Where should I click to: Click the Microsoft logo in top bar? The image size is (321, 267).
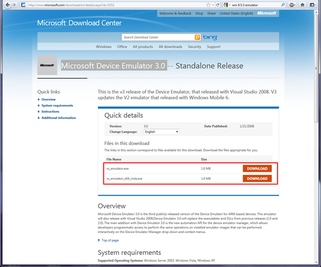coord(266,13)
